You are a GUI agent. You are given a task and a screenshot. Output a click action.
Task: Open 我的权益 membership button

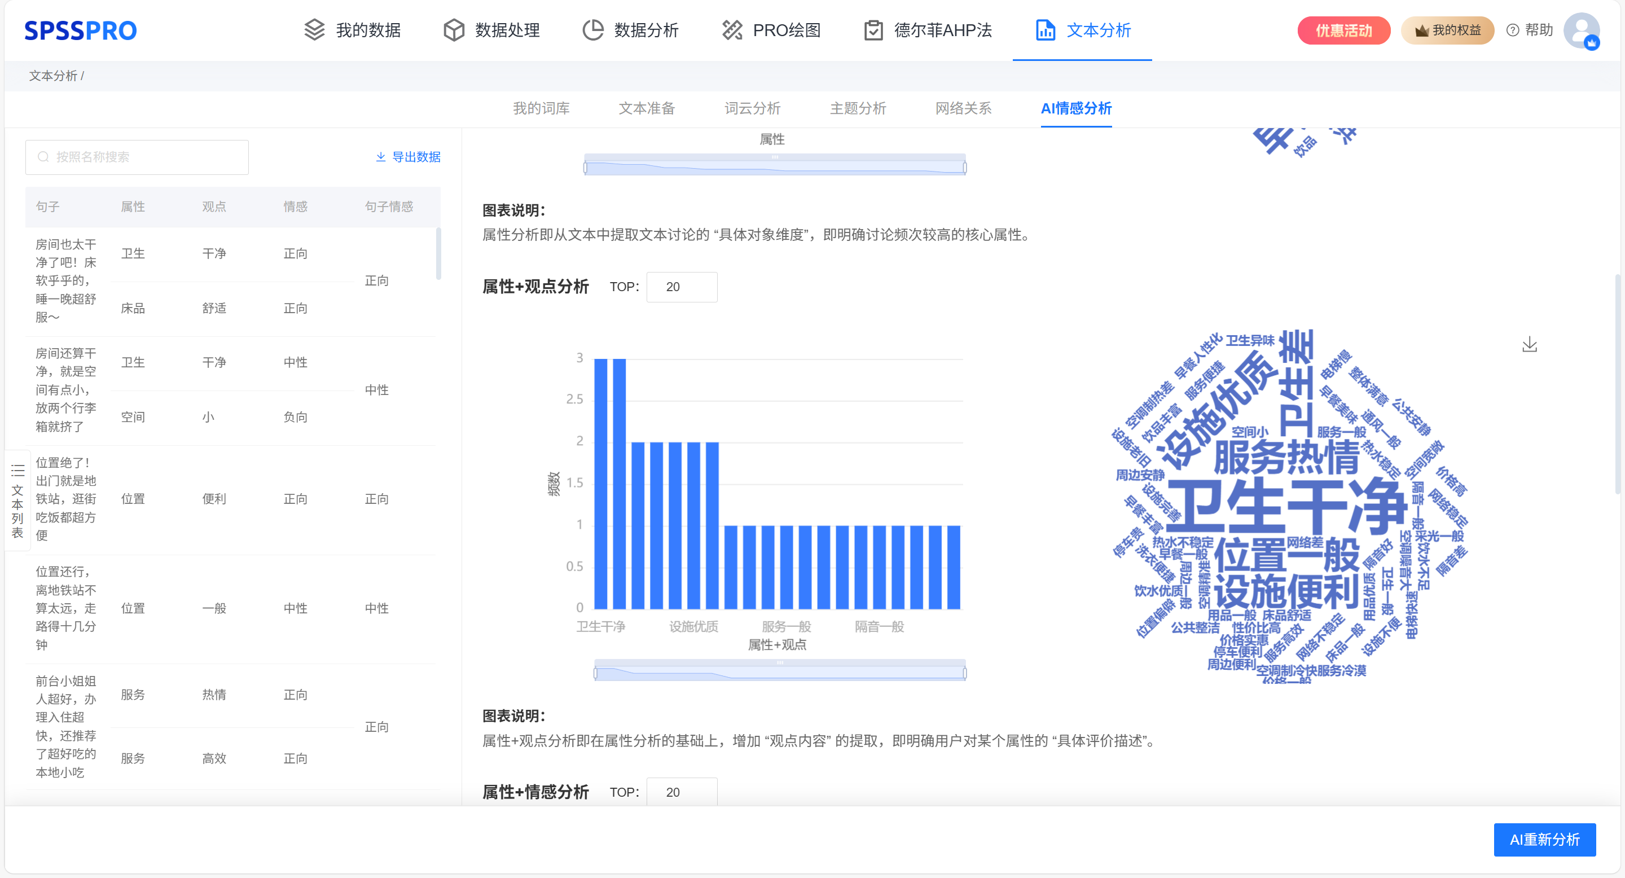tap(1447, 30)
